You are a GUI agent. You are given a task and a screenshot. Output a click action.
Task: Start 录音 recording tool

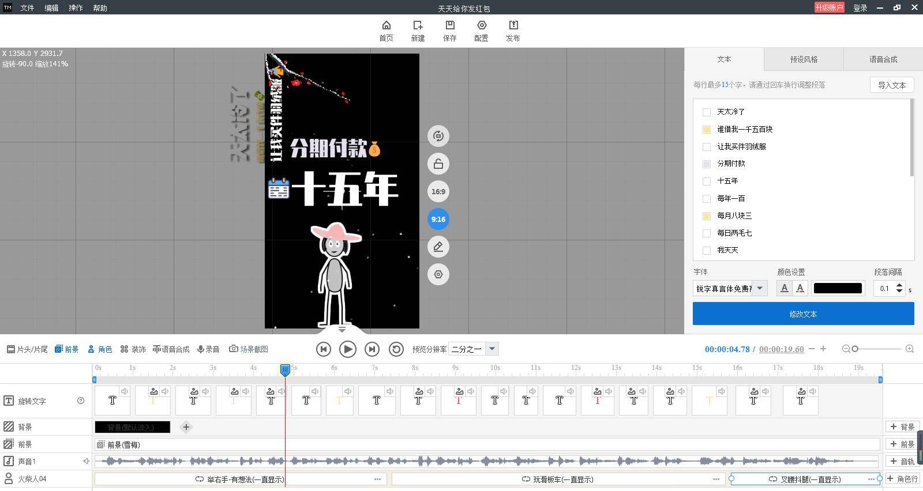(208, 349)
